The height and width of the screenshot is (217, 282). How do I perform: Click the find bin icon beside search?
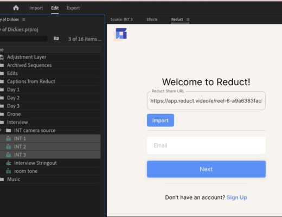[x=56, y=39]
